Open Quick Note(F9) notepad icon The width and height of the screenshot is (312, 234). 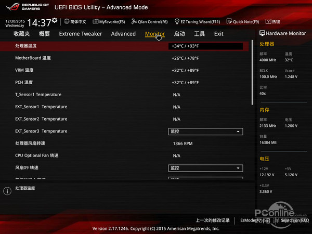pos(229,21)
